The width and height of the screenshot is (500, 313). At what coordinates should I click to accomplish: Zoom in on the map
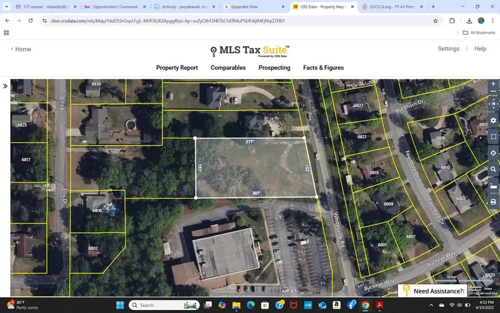pos(493,84)
